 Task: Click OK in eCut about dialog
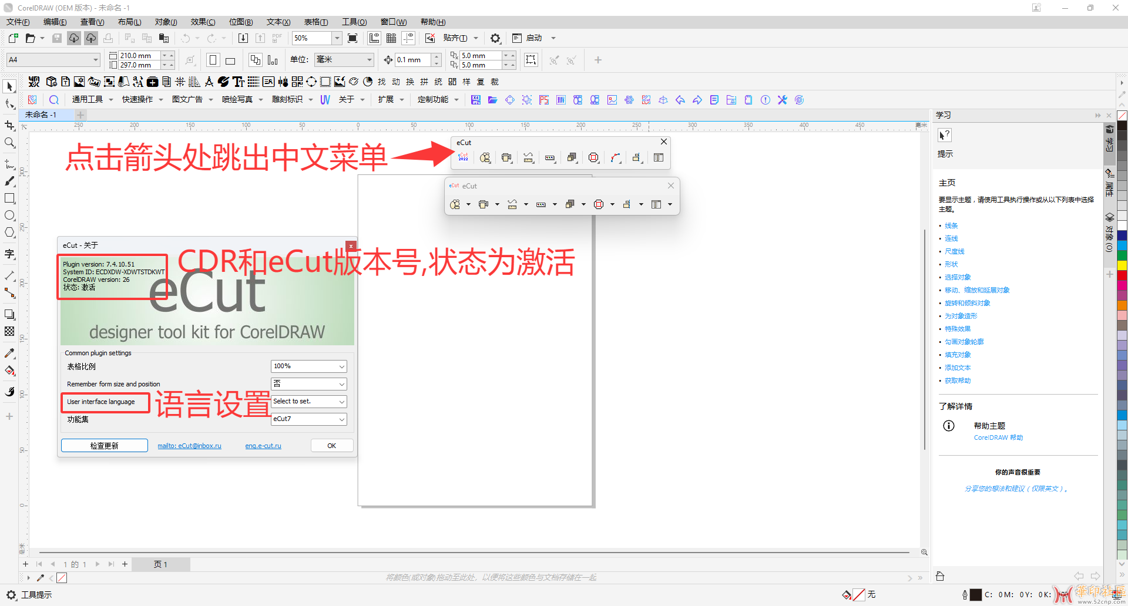[332, 446]
